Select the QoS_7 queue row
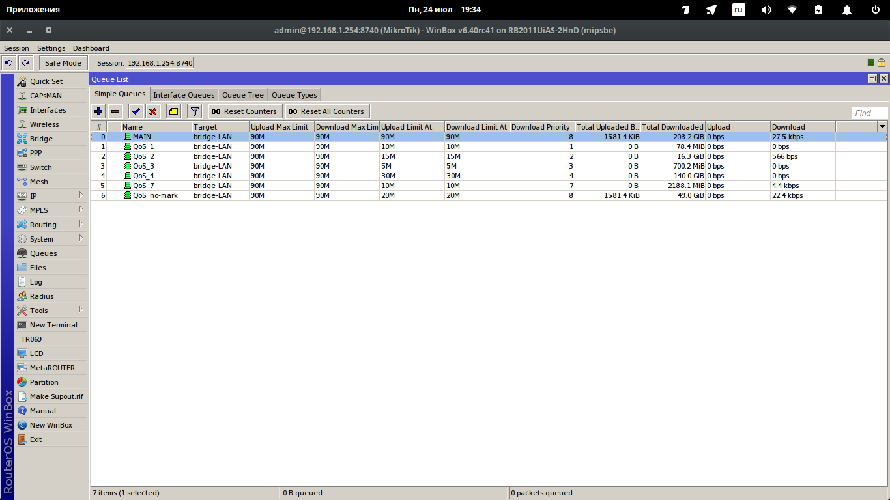Screen dimensions: 890x500 (x=489, y=186)
